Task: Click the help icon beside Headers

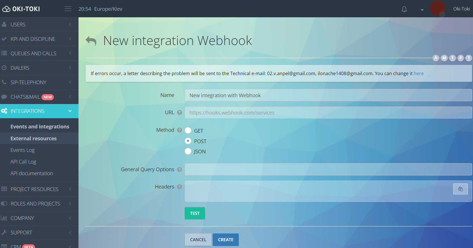Action: (179, 187)
